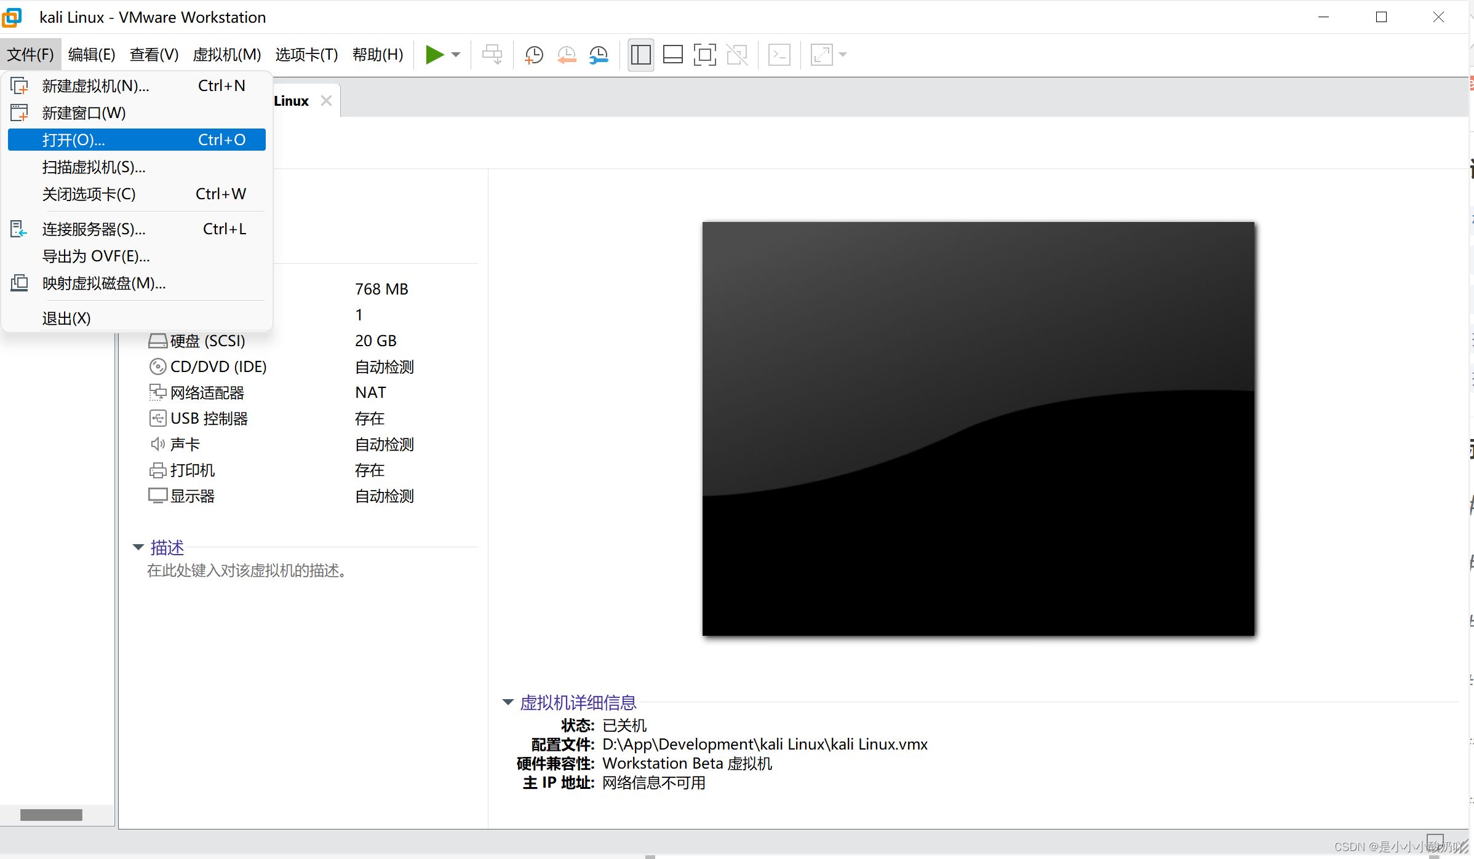
Task: Click the green Power On play button
Action: coord(434,55)
